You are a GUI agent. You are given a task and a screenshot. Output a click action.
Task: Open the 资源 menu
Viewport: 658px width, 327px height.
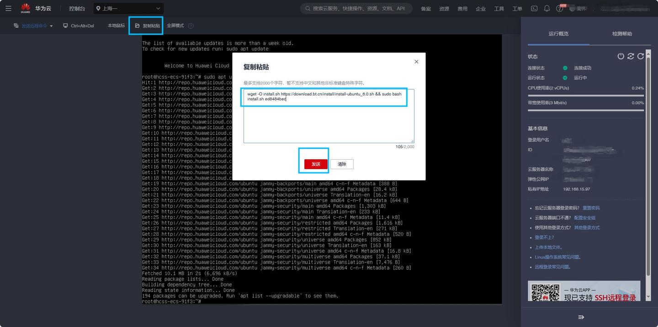pyautogui.click(x=444, y=9)
